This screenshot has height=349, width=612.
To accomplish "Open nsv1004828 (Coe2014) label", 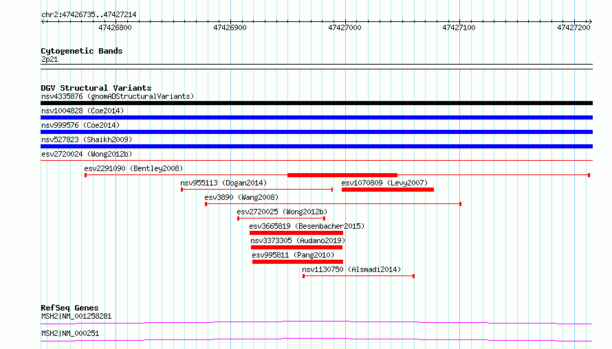I will point(83,111).
